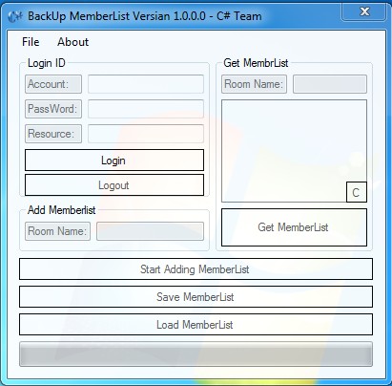Click the Save MemberList button
This screenshot has width=392, height=386.
pyautogui.click(x=196, y=297)
